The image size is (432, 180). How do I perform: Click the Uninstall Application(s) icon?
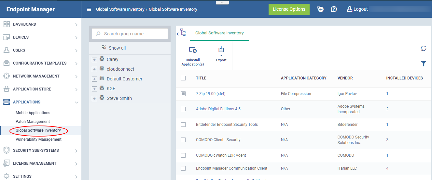pyautogui.click(x=193, y=50)
